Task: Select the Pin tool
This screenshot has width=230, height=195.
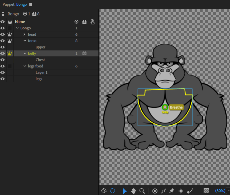Action: [x=172, y=191]
